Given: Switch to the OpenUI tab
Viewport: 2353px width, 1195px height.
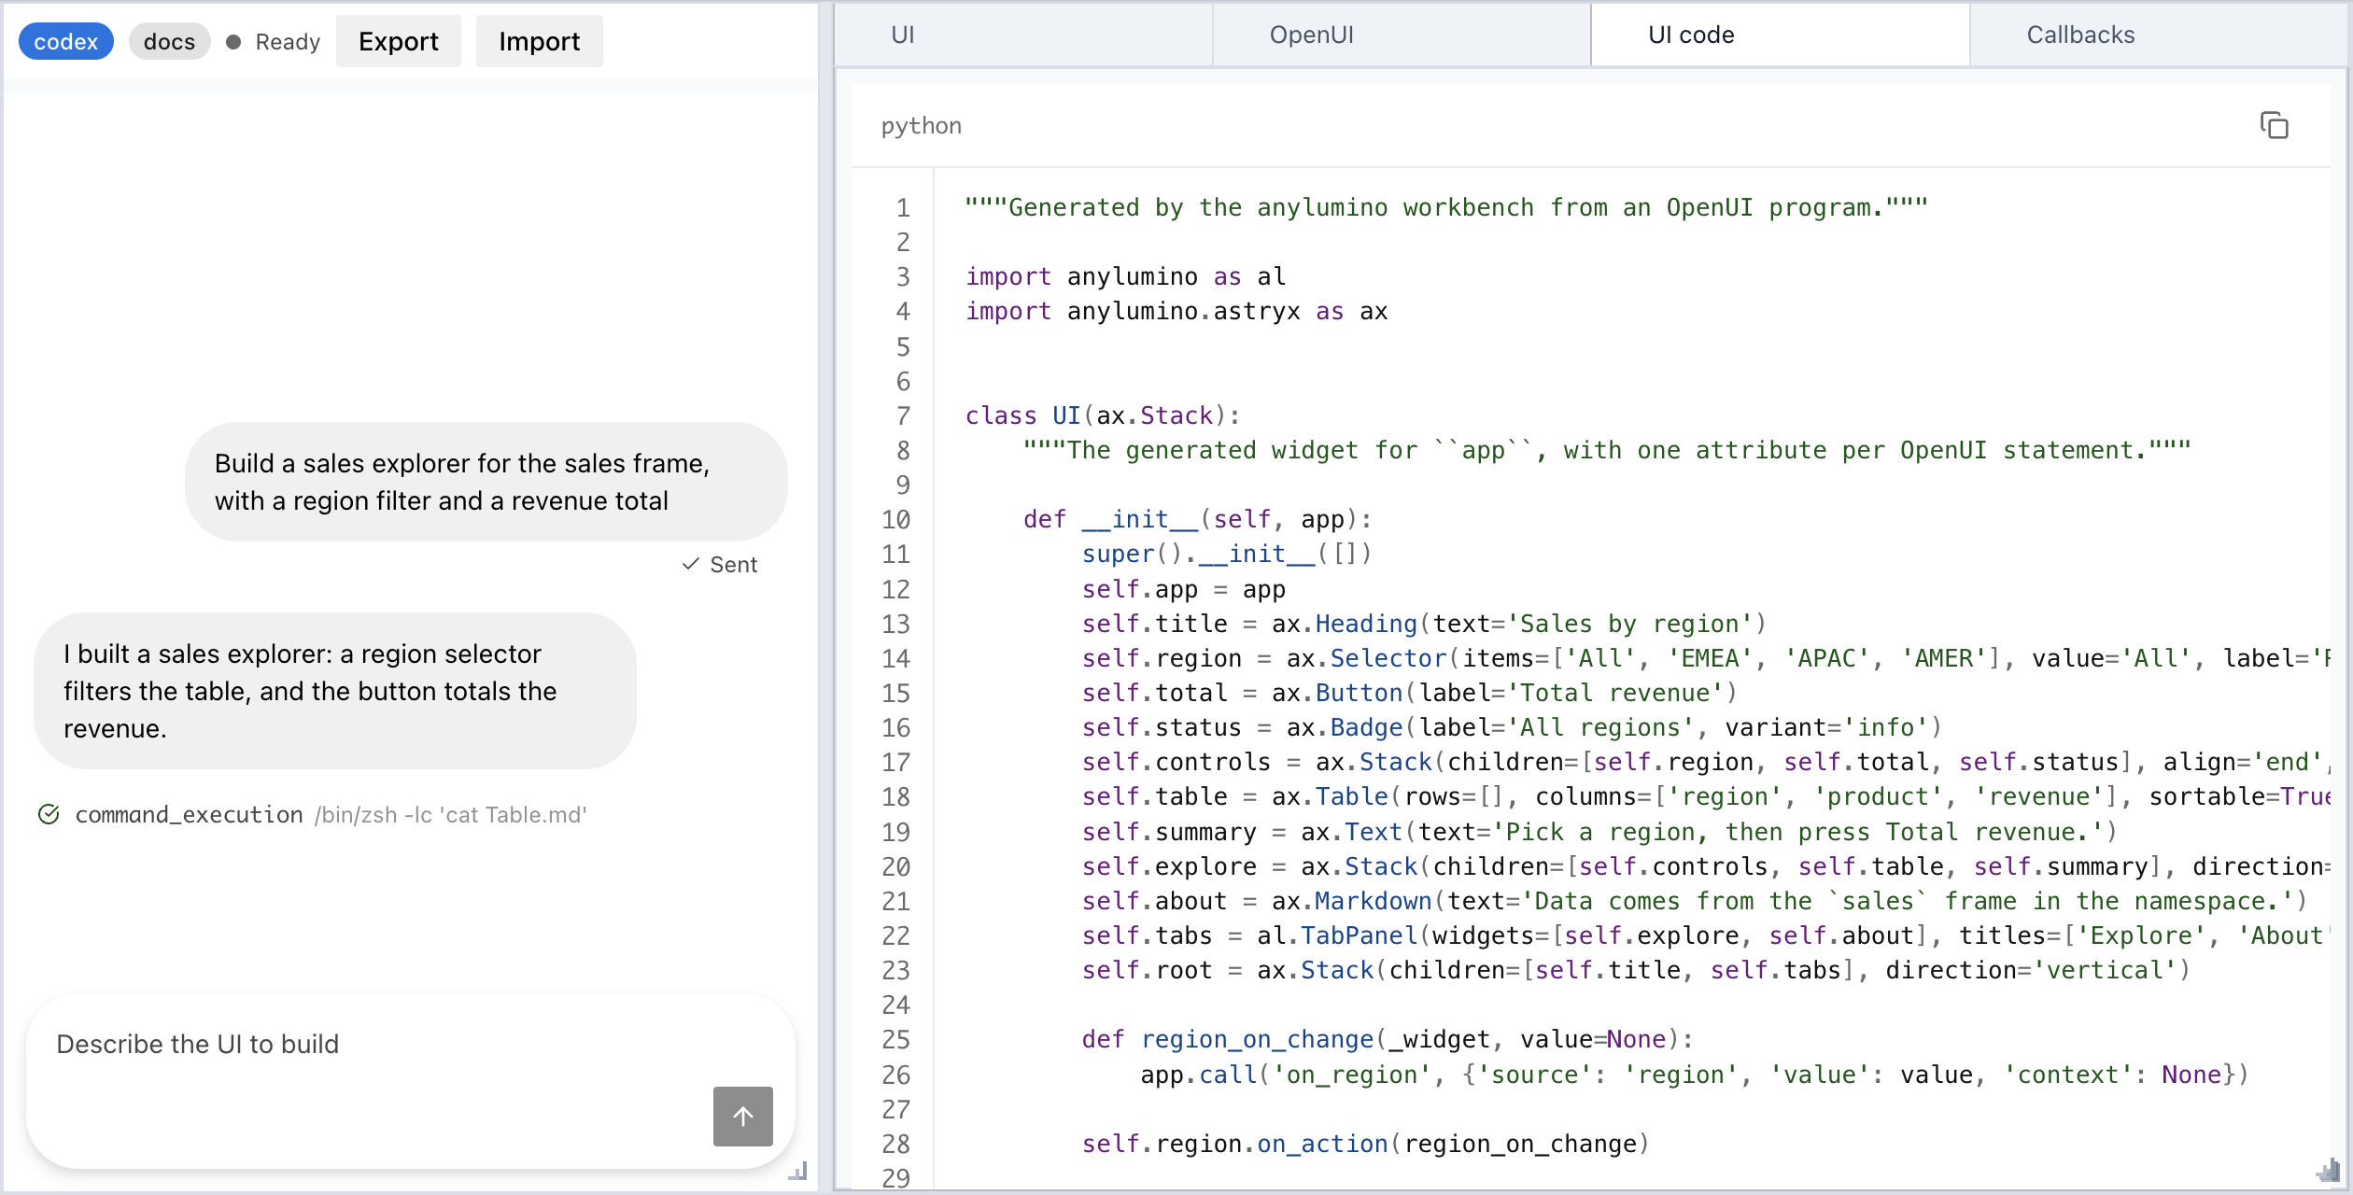Looking at the screenshot, I should pyautogui.click(x=1402, y=35).
